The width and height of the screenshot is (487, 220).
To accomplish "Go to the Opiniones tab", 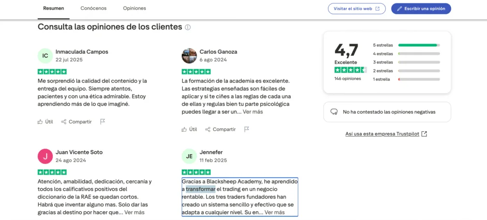I will pyautogui.click(x=134, y=8).
